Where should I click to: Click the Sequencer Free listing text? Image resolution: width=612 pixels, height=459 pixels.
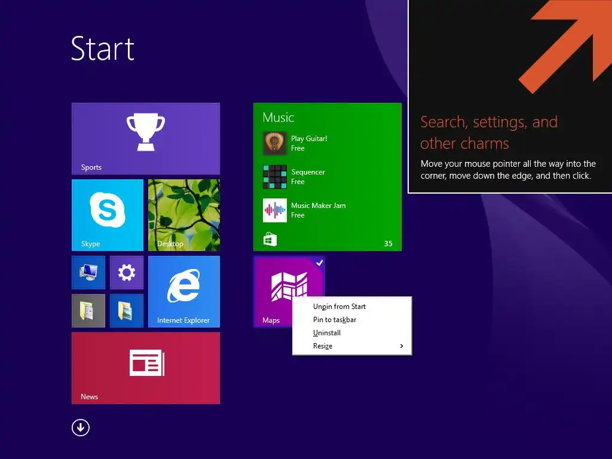pyautogui.click(x=308, y=177)
